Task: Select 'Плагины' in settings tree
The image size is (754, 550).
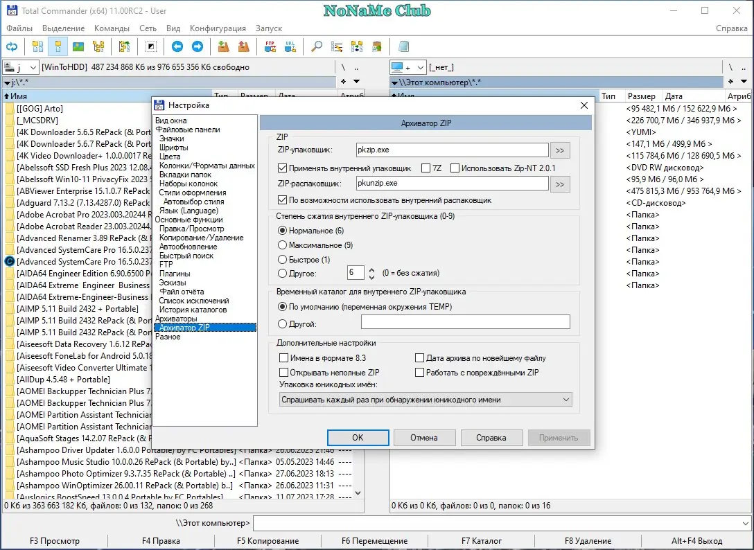Action: (x=175, y=274)
